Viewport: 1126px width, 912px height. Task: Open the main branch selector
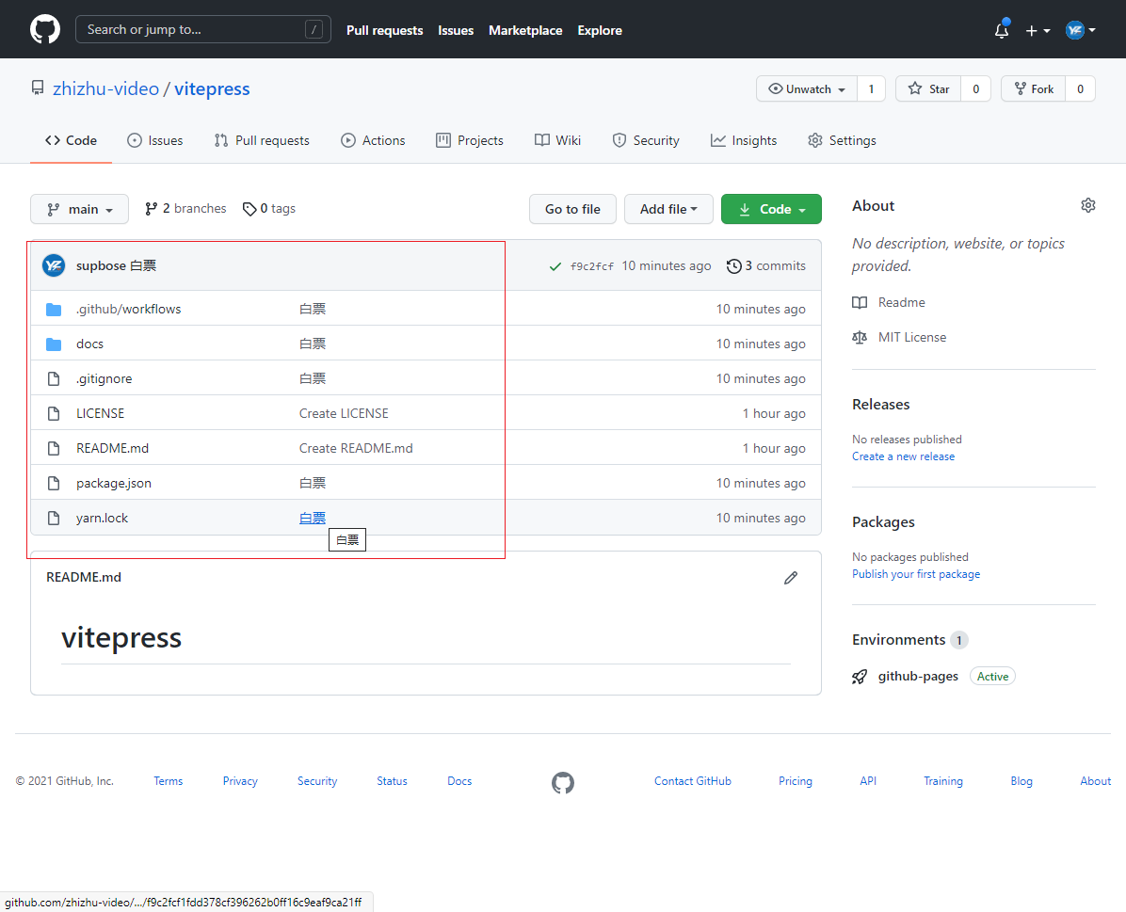click(x=80, y=209)
